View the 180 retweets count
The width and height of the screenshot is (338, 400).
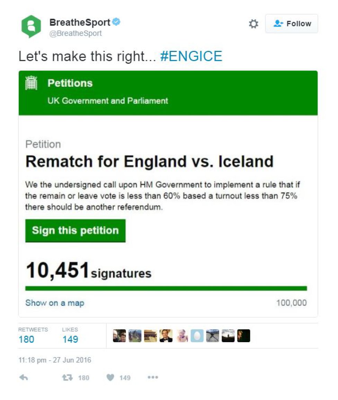click(x=26, y=339)
